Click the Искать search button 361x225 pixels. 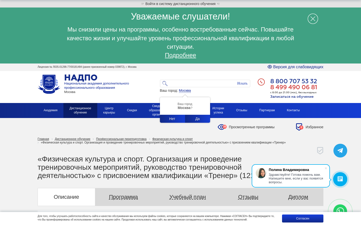pyautogui.click(x=242, y=83)
